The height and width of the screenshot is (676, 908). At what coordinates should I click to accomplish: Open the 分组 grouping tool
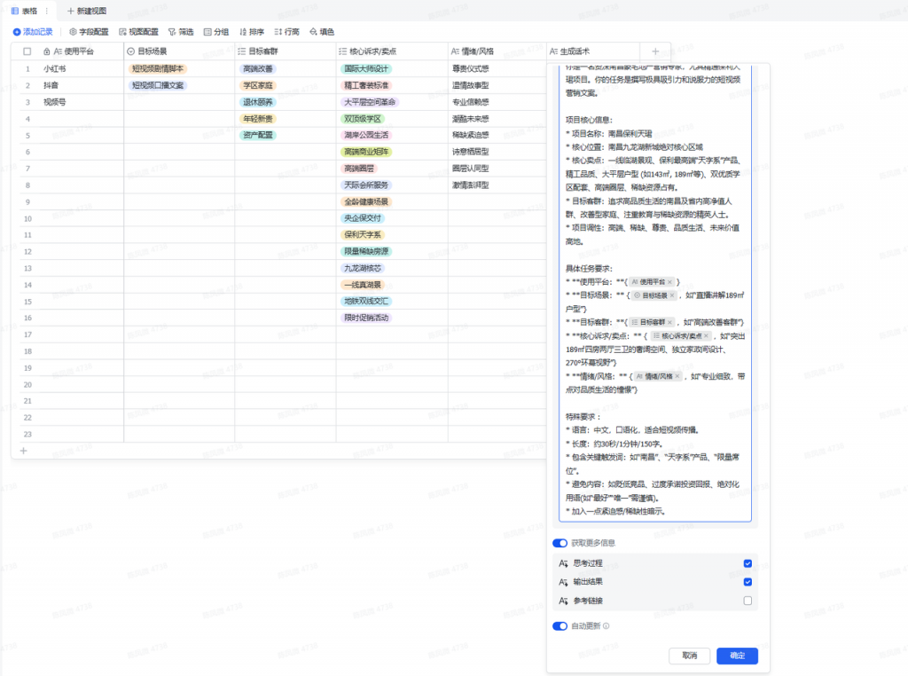tap(216, 32)
